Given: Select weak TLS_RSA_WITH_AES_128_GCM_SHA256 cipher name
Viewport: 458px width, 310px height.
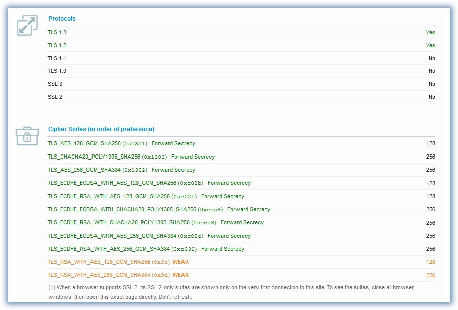Looking at the screenshot, I should 99,262.
